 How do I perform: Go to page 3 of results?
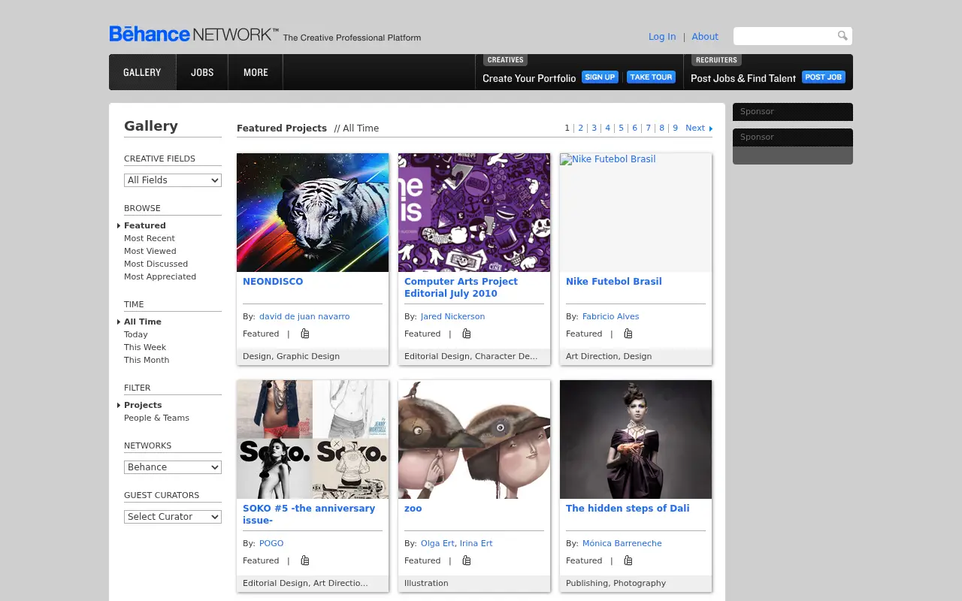594,128
